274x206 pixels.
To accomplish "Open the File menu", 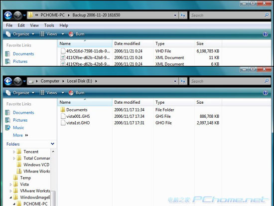I will pos(9,25).
